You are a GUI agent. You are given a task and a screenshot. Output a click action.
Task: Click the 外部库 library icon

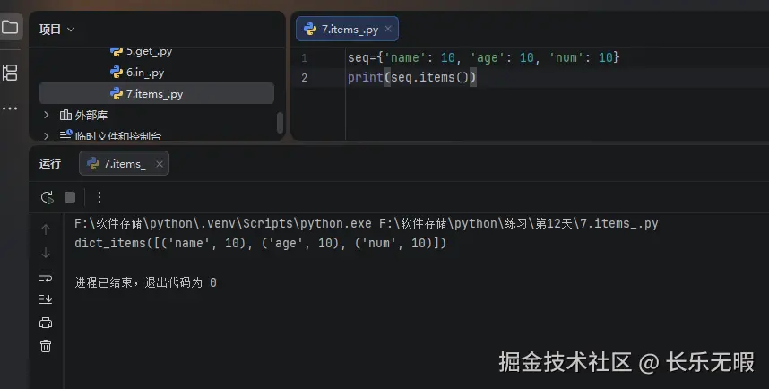pyautogui.click(x=65, y=115)
